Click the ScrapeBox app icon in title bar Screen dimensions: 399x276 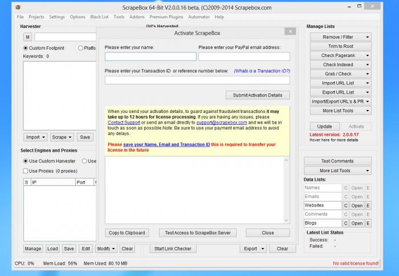pyautogui.click(x=18, y=7)
